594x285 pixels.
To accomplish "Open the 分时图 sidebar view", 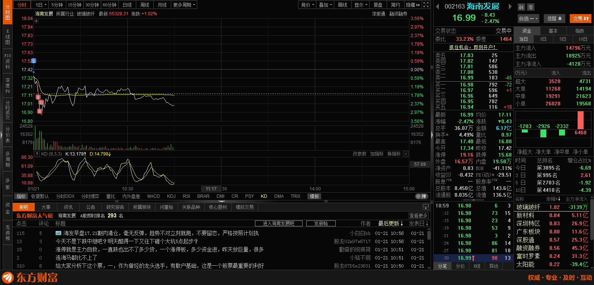I will (x=7, y=12).
